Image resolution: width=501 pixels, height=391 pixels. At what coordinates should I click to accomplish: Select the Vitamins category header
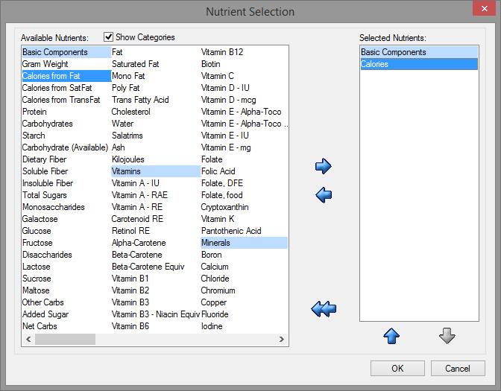[127, 171]
